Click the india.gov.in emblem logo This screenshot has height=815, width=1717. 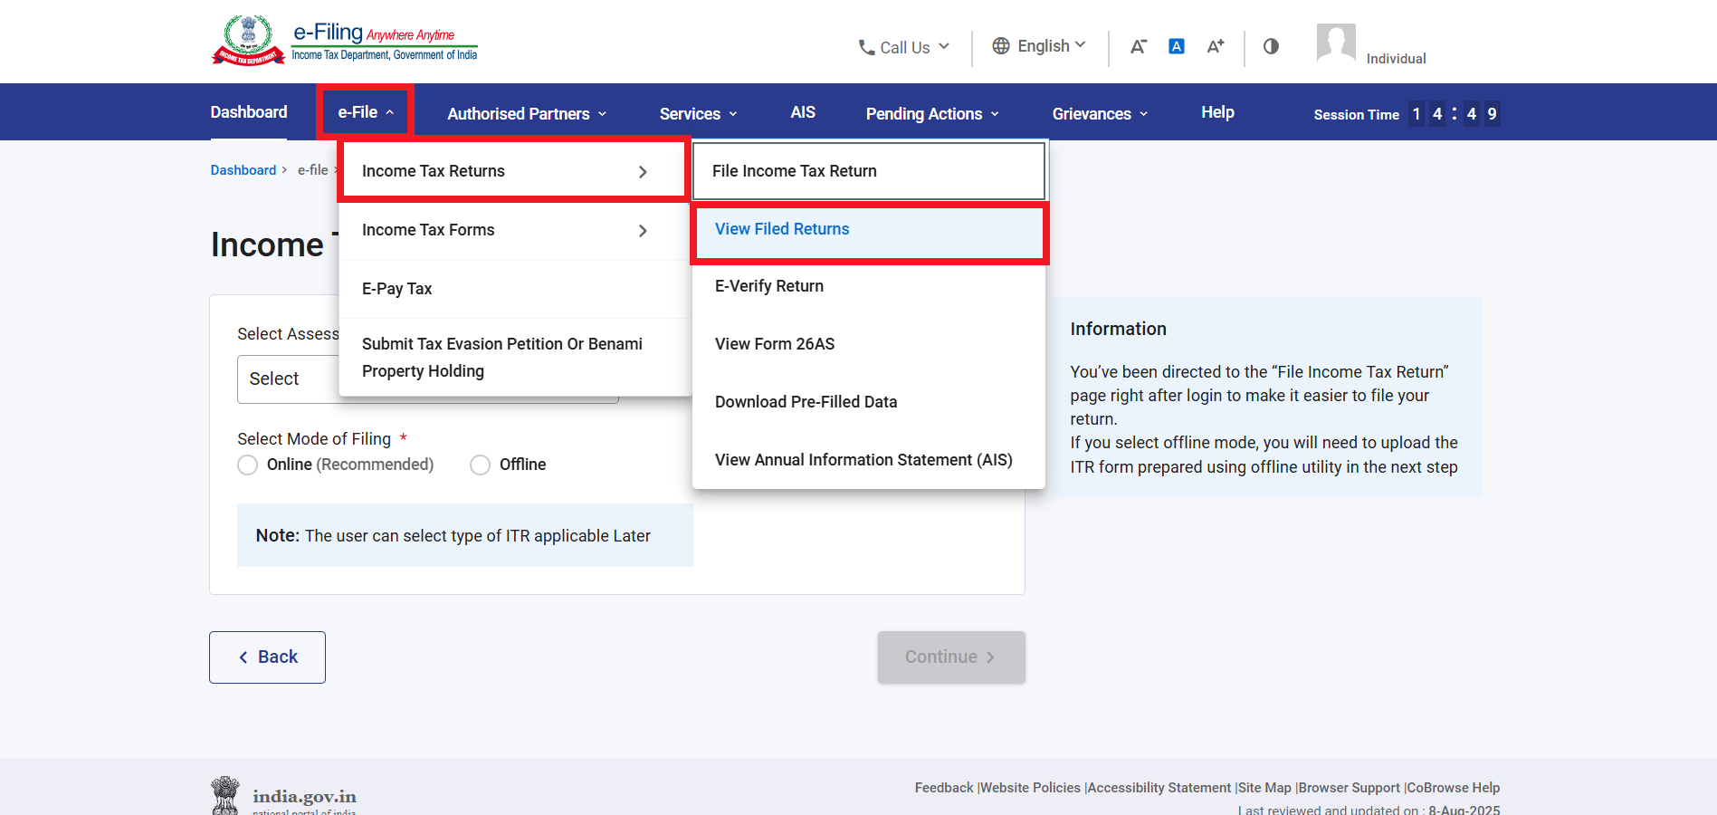225,795
